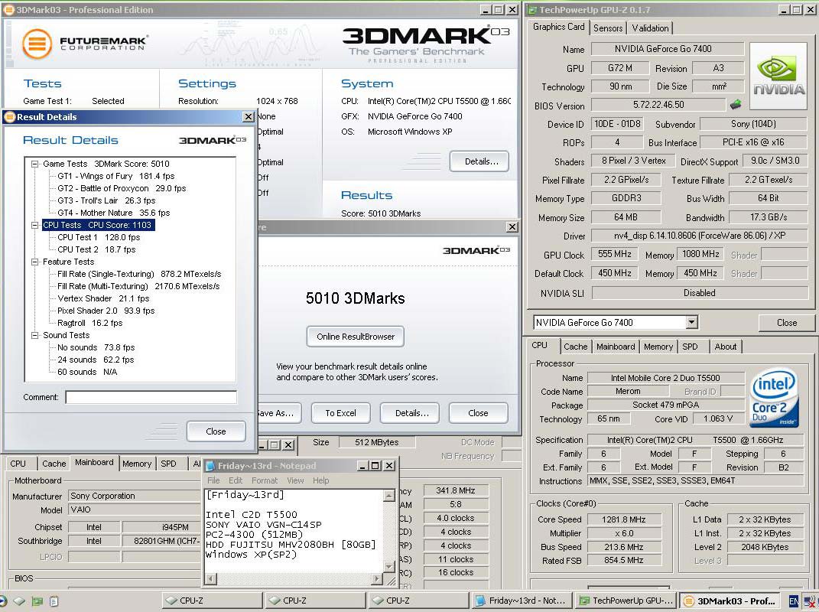Viewport: 819px width, 612px height.
Task: Select GT4 - Mother Nature result row
Action: pyautogui.click(x=113, y=213)
